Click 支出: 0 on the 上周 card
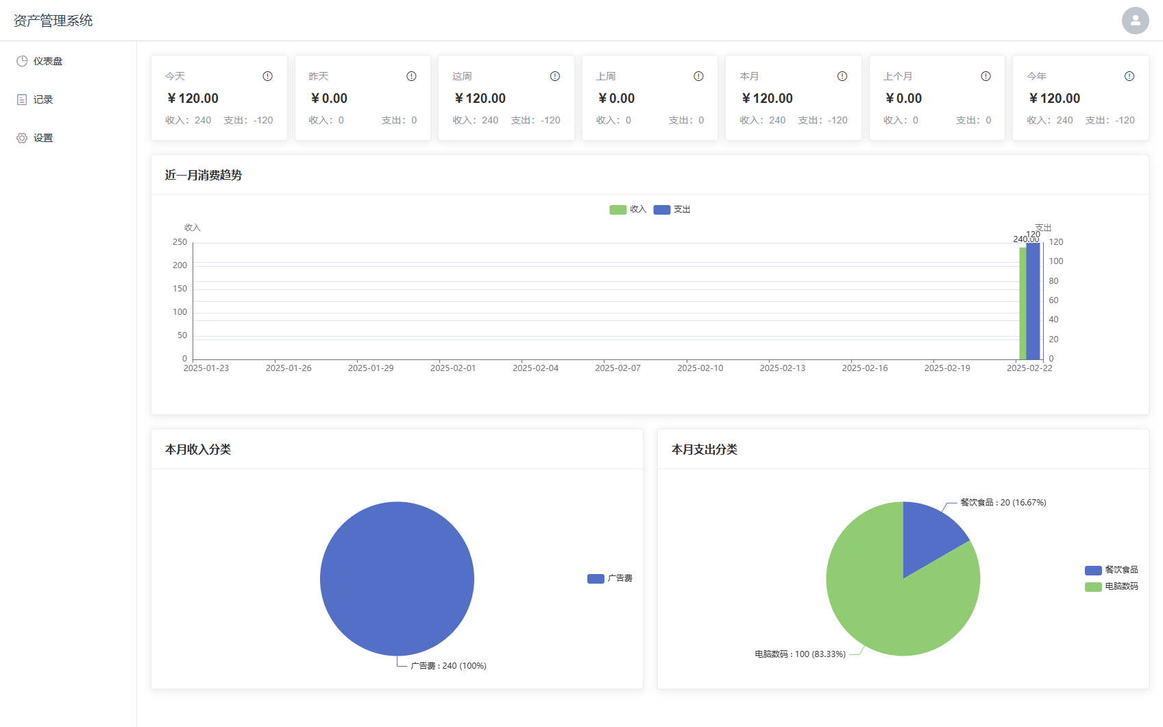This screenshot has height=727, width=1163. pos(687,120)
